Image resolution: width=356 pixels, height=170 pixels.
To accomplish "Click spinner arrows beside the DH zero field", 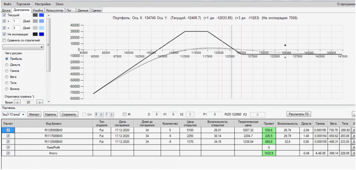I will point(101,115).
